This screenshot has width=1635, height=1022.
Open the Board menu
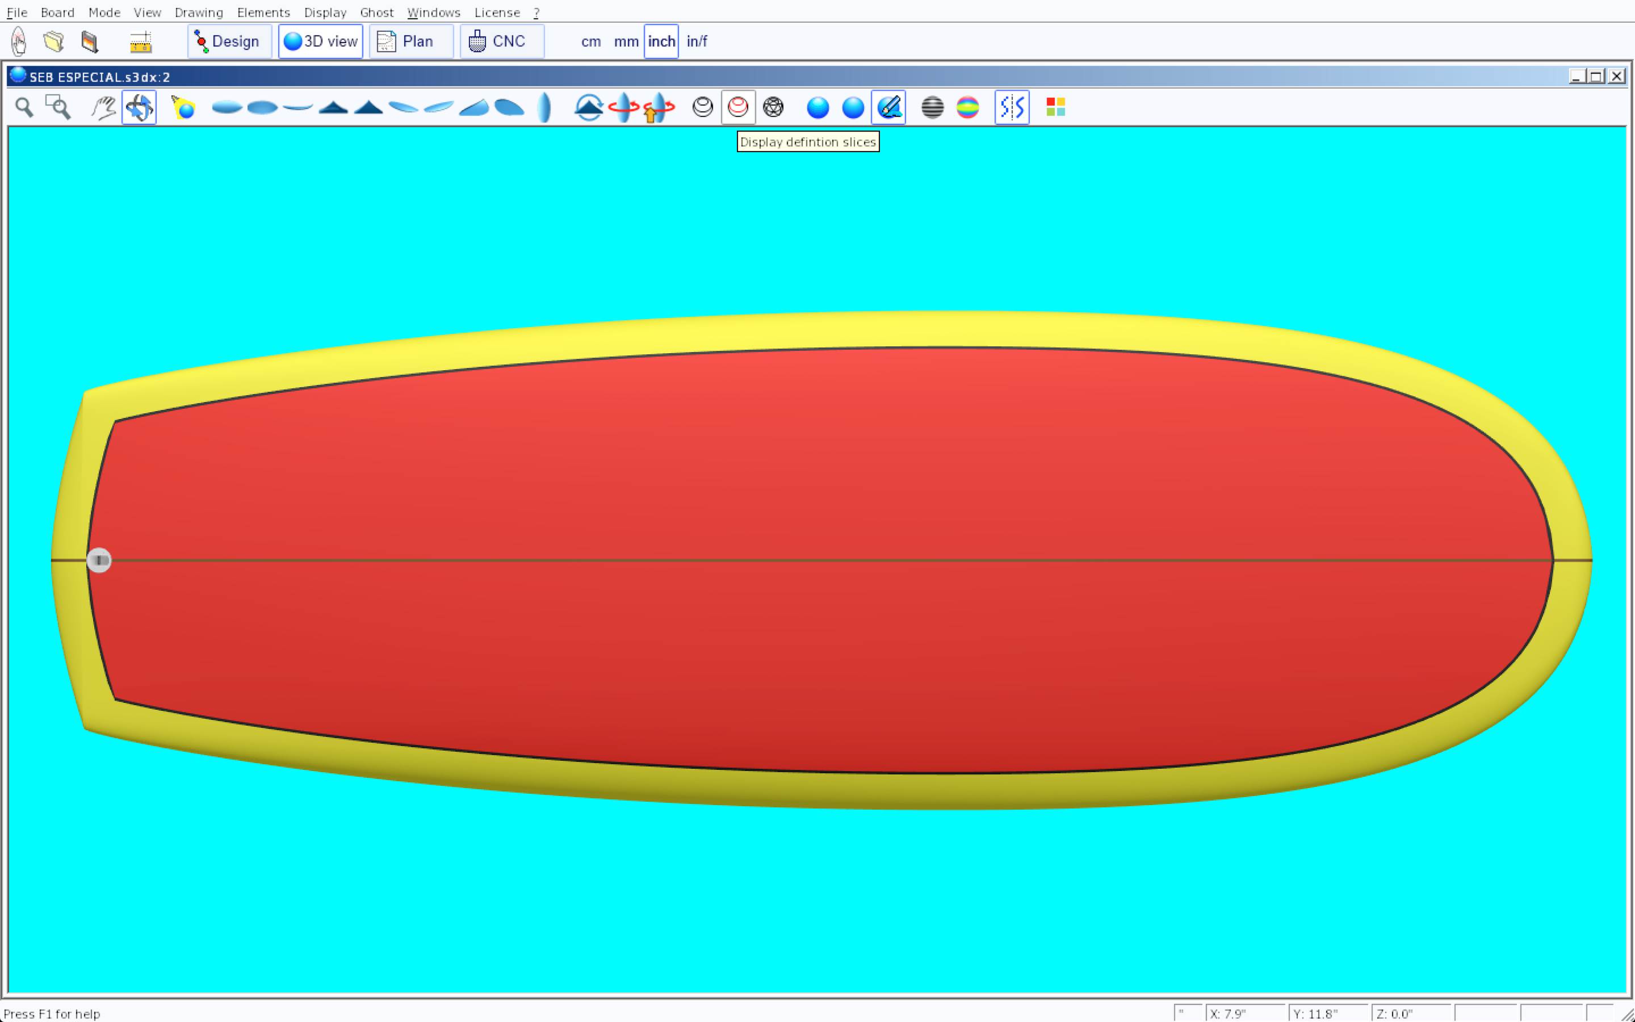click(x=57, y=12)
